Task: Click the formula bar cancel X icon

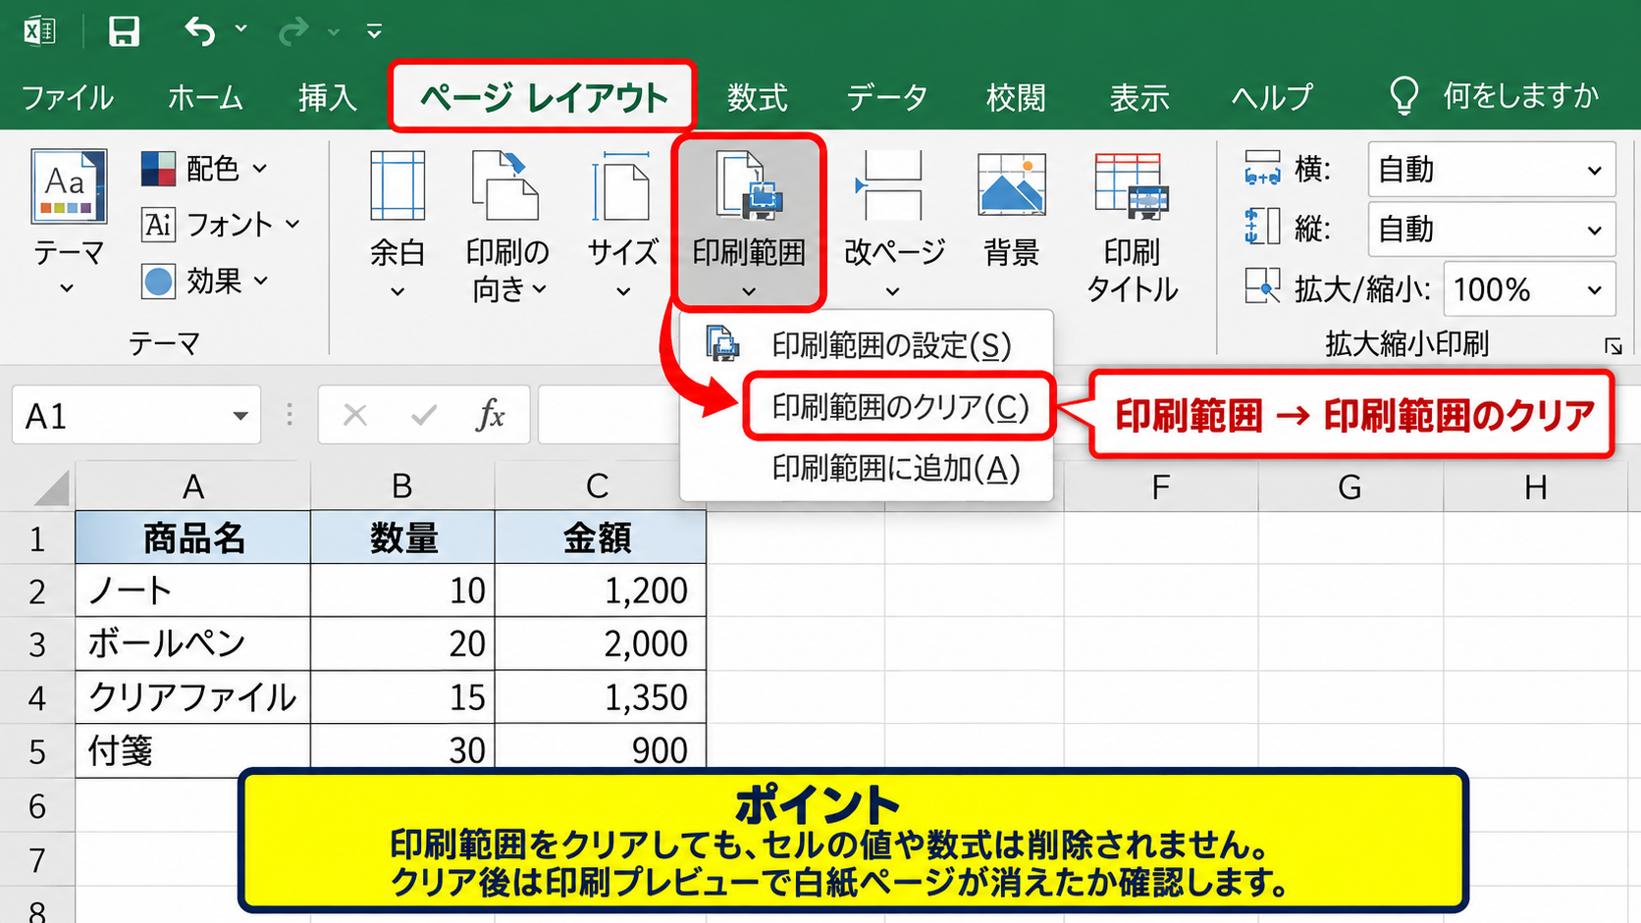Action: 355,415
